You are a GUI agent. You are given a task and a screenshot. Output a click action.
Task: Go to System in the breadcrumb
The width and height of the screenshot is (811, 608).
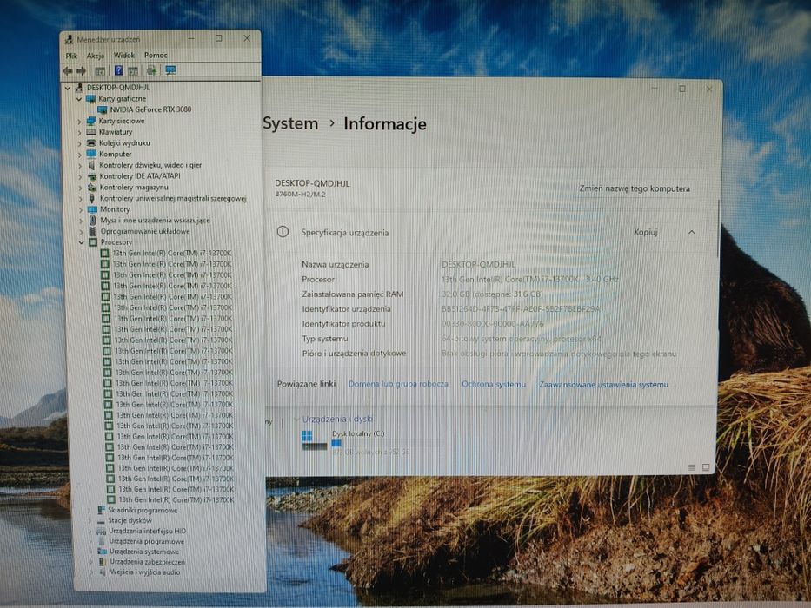290,123
